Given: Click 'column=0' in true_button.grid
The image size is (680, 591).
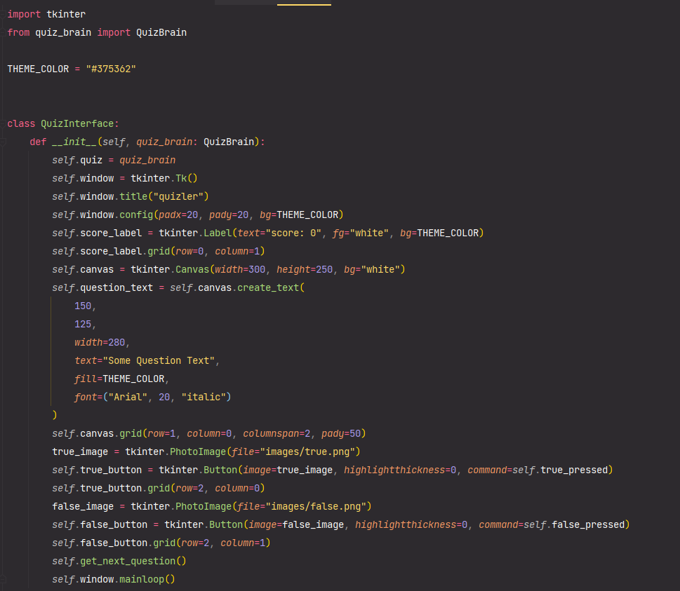Looking at the screenshot, I should point(237,488).
